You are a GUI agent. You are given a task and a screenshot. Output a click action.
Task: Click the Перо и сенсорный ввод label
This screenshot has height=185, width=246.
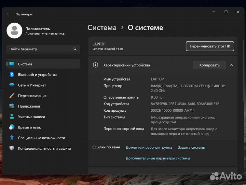point(124,129)
